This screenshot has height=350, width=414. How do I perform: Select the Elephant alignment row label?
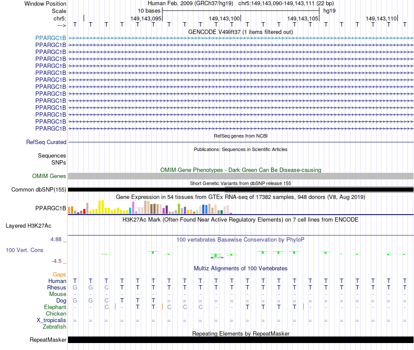[55, 307]
